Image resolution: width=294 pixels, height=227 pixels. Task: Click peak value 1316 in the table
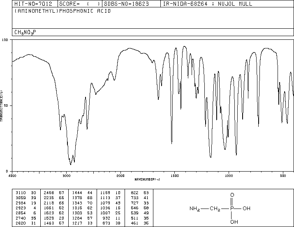pos(77,208)
